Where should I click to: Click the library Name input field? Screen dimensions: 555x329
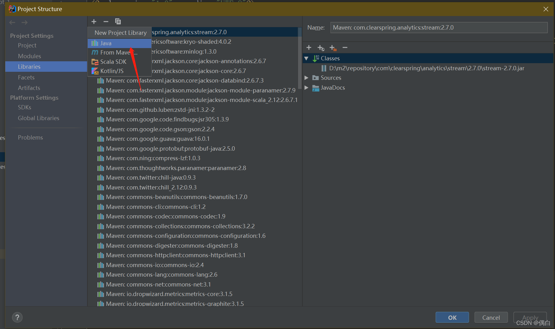(x=439, y=27)
